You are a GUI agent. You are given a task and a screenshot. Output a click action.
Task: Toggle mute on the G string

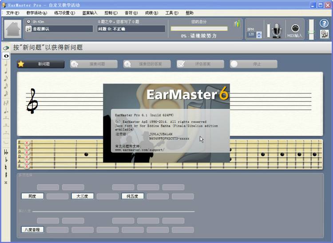click(27, 152)
